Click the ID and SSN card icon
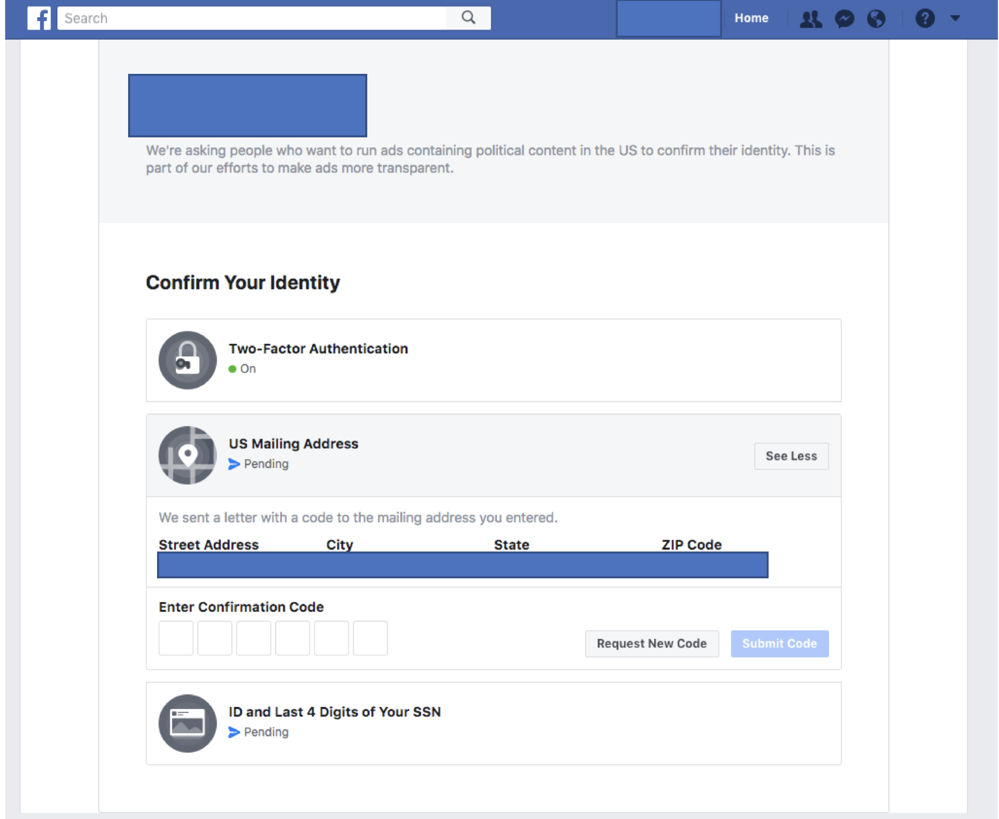The image size is (999, 819). click(188, 723)
